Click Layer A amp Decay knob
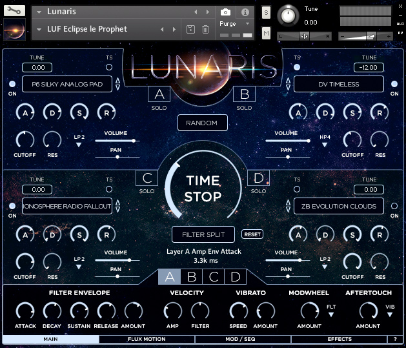Viewport: 406px width, 348px height. (x=52, y=112)
